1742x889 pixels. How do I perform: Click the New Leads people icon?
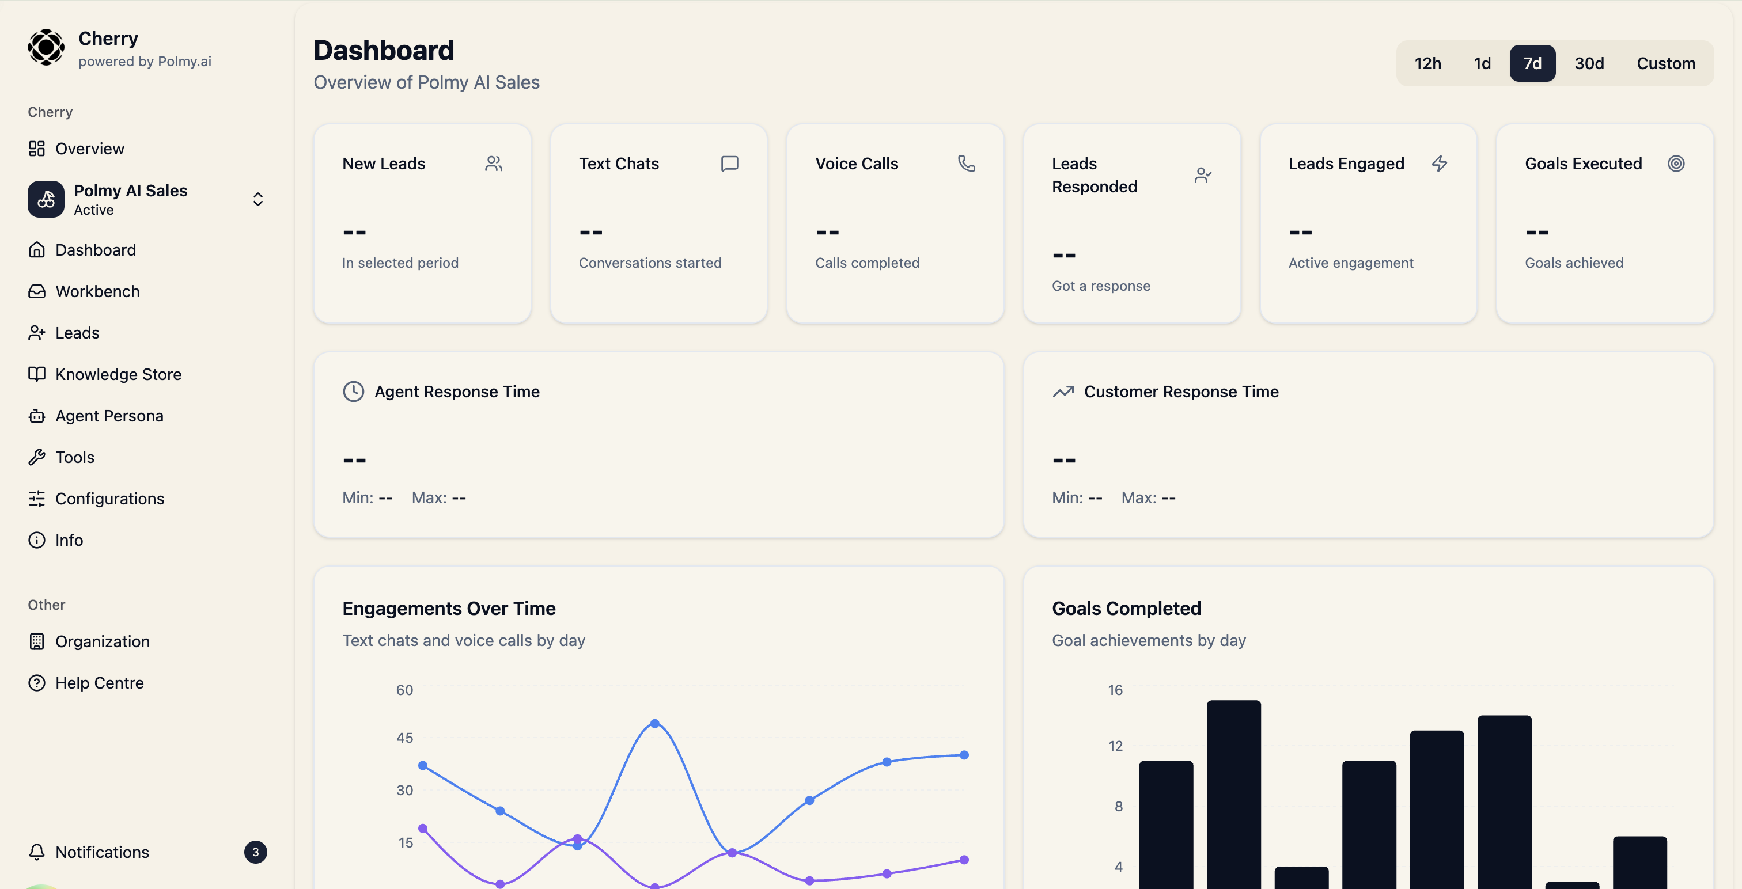click(x=494, y=163)
